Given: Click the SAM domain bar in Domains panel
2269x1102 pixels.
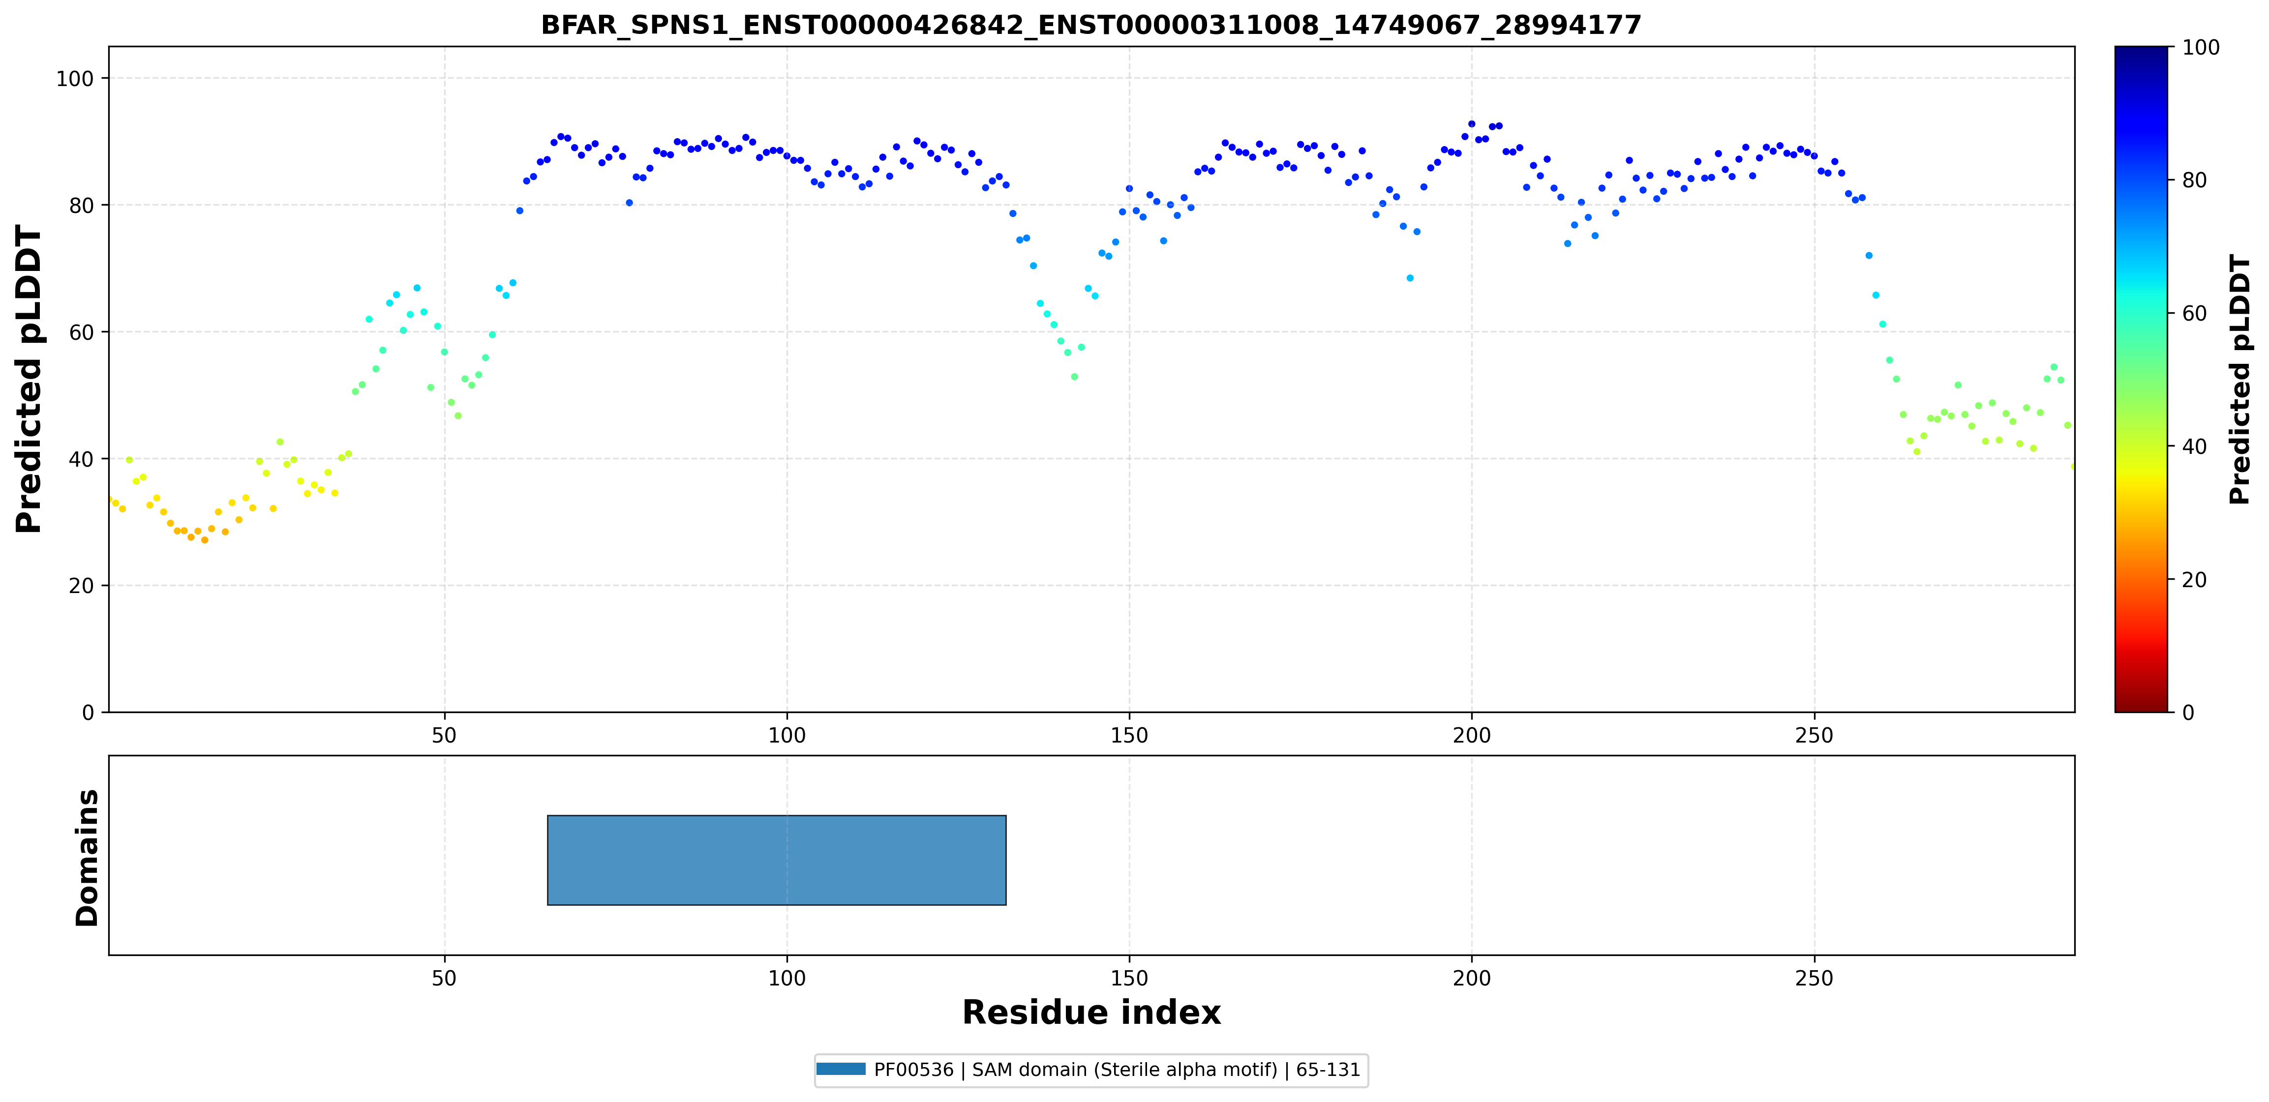Looking at the screenshot, I should tap(777, 860).
